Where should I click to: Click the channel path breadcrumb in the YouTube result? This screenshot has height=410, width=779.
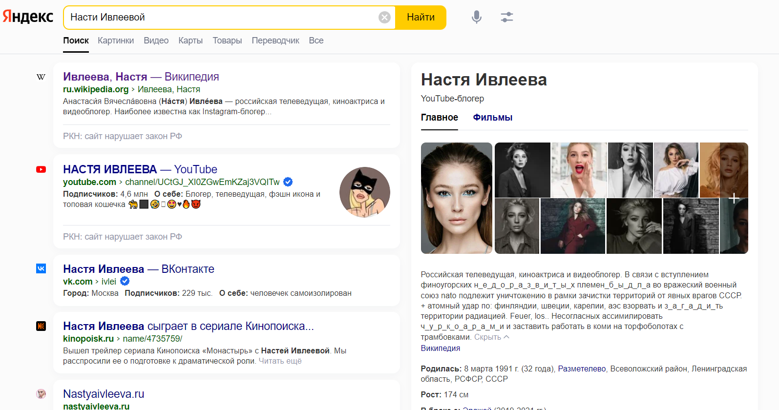(x=202, y=182)
